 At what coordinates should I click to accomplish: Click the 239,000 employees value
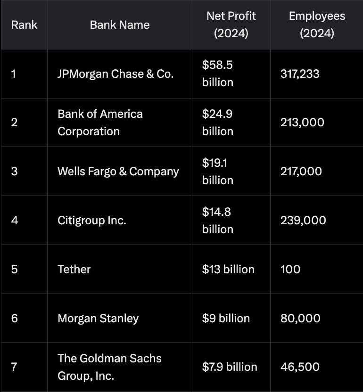[x=303, y=220]
